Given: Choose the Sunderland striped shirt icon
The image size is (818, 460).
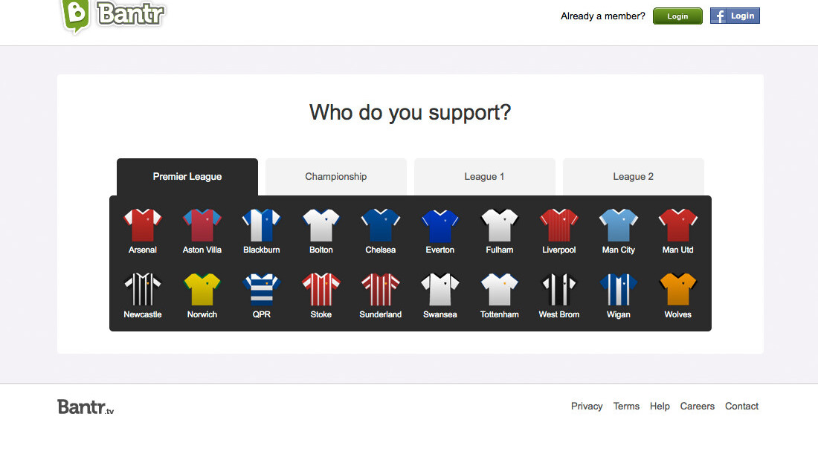Looking at the screenshot, I should point(381,290).
